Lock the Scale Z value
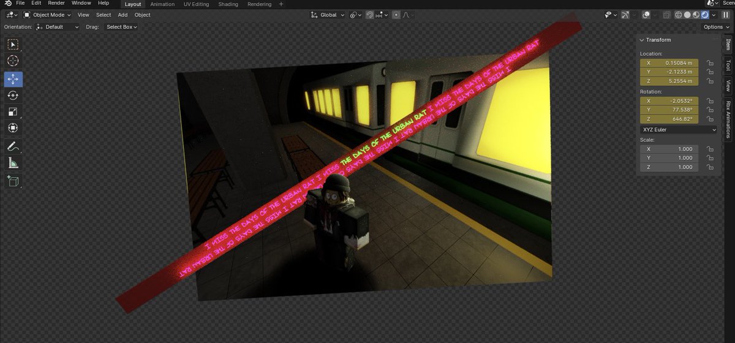 point(709,167)
